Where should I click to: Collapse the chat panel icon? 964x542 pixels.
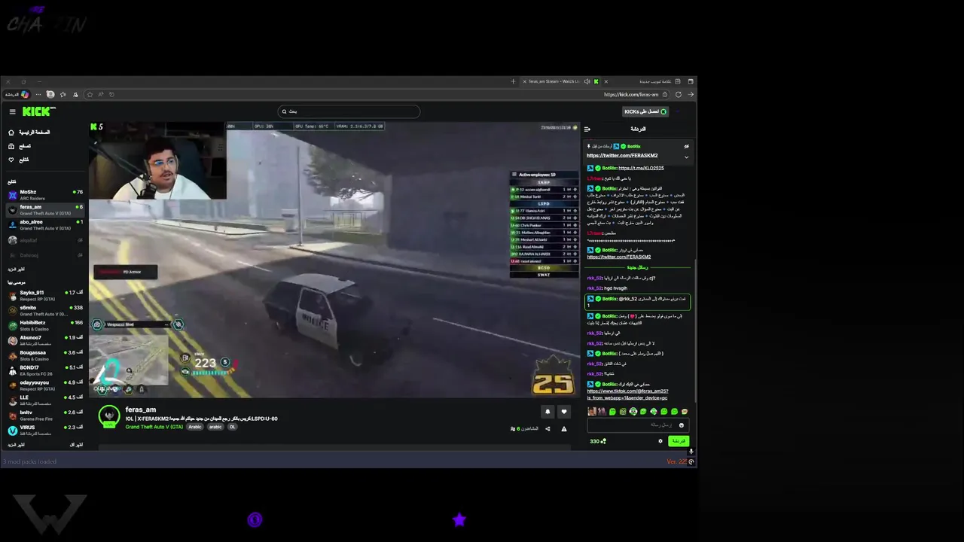pos(587,129)
